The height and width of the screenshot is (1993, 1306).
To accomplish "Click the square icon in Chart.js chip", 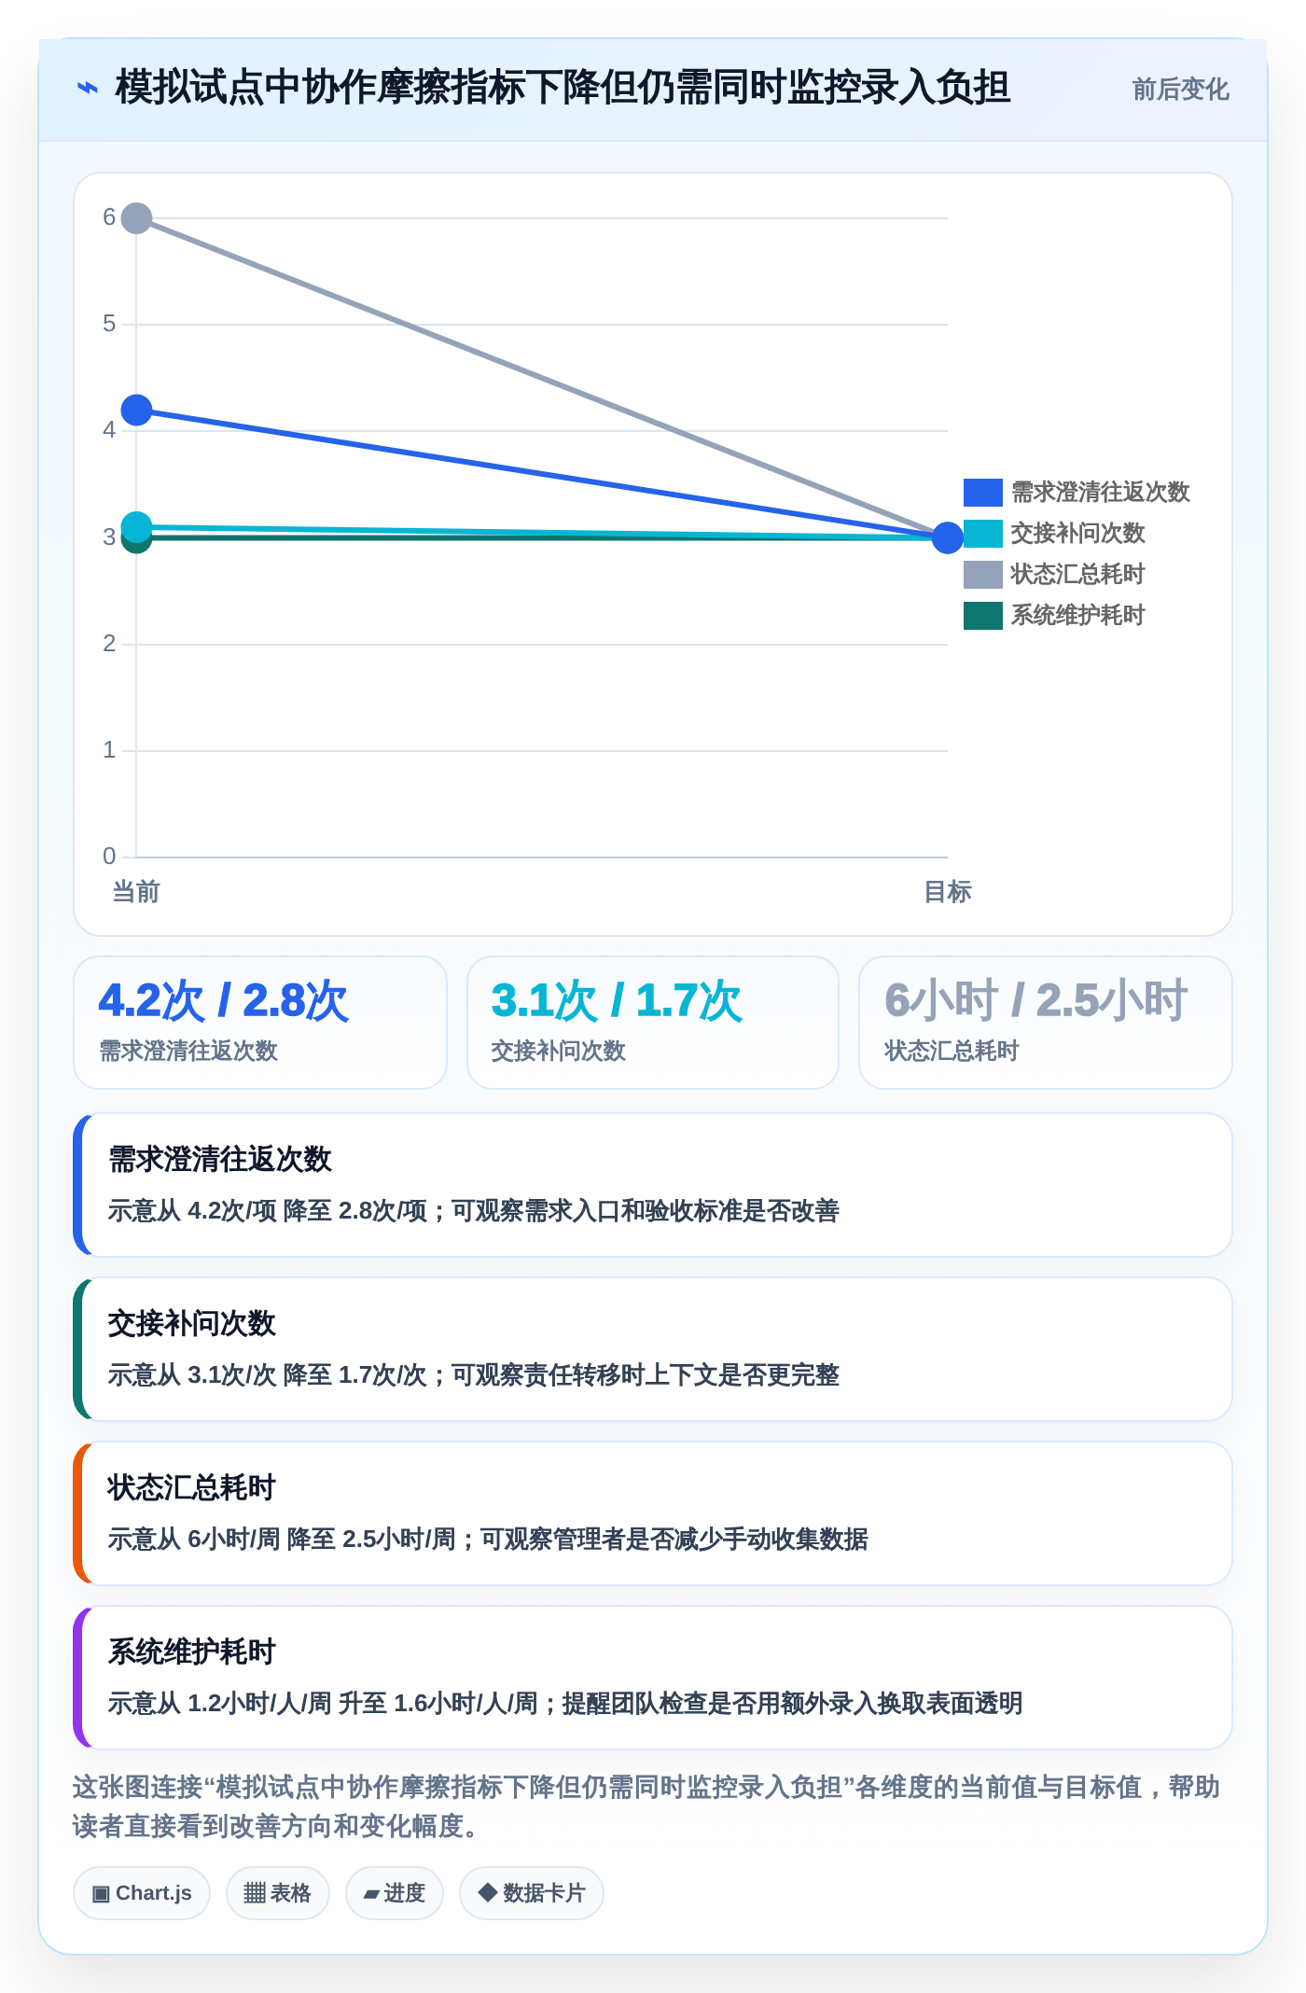I will click(x=101, y=1894).
